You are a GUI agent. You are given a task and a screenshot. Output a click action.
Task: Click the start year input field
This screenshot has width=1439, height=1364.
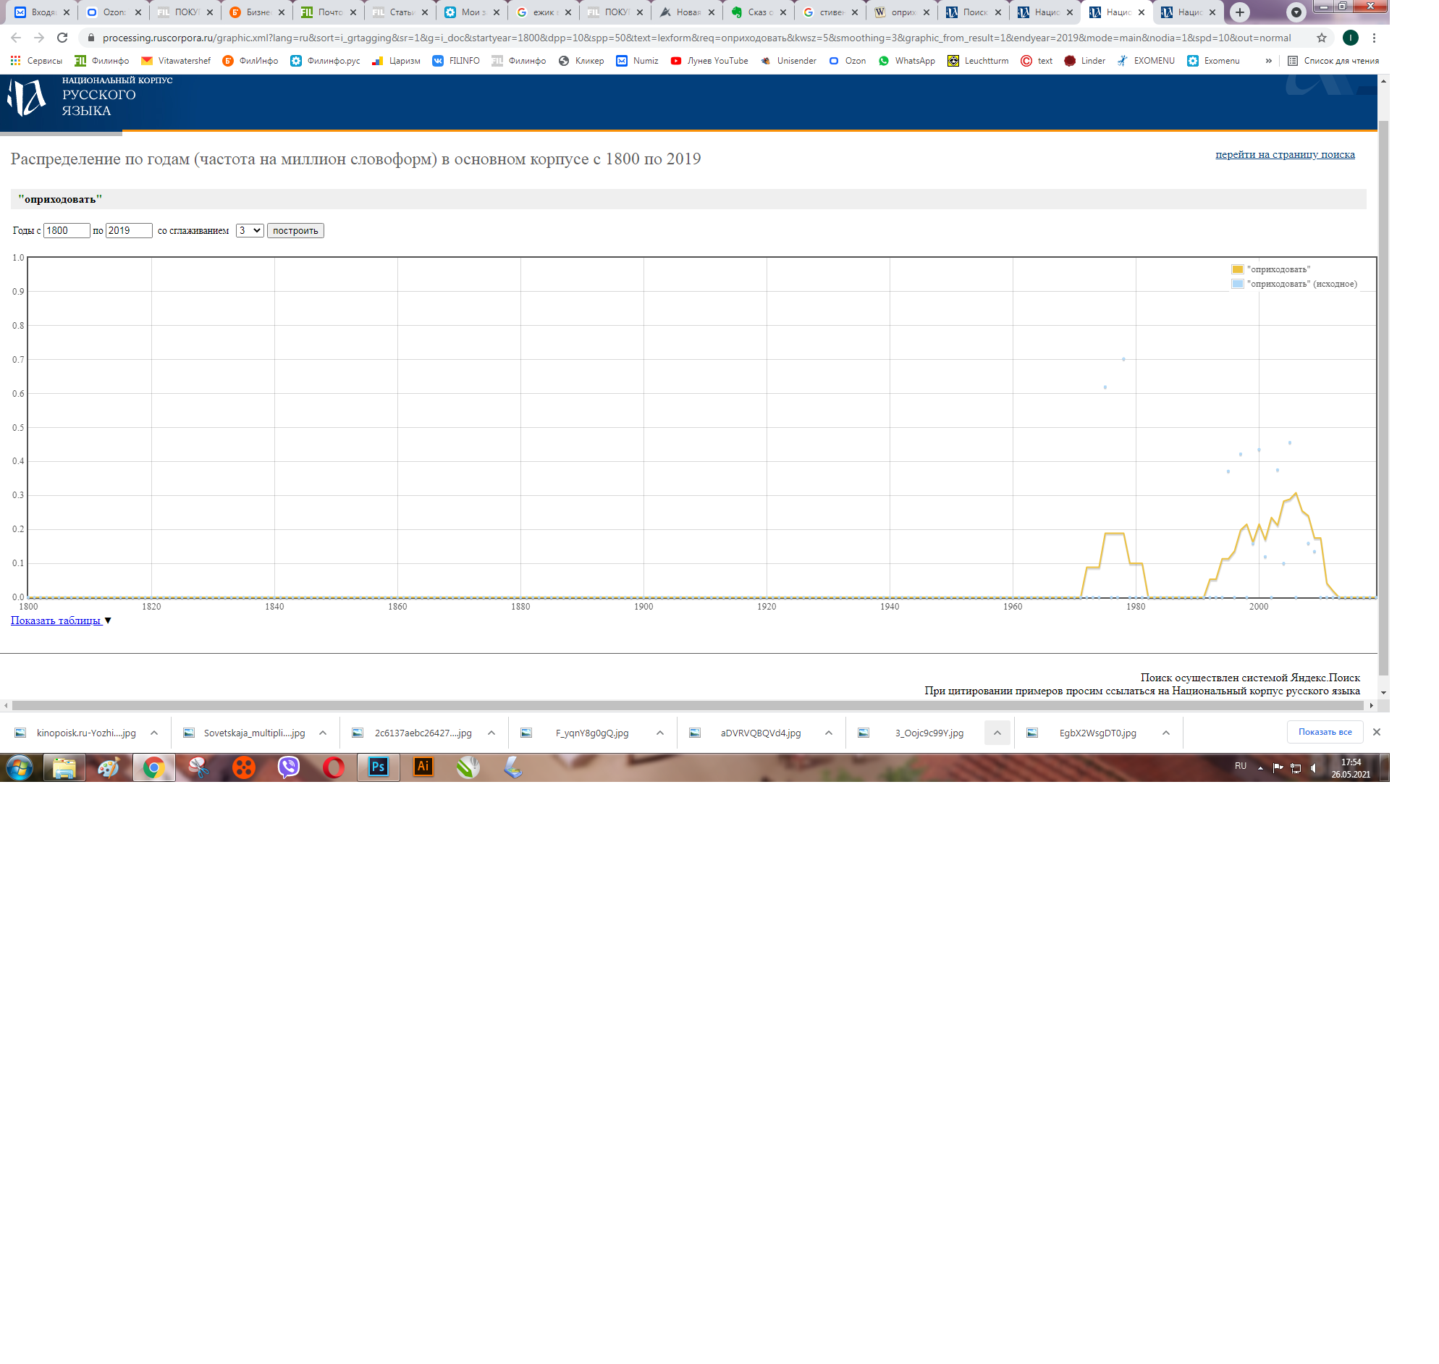coord(66,230)
